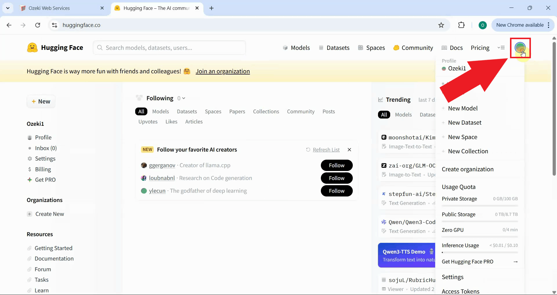Click the Models icon in top navigation

(285, 48)
